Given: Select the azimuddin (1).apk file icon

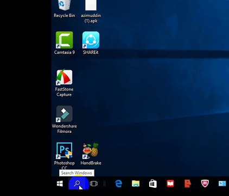Looking at the screenshot, I should coord(91,5).
